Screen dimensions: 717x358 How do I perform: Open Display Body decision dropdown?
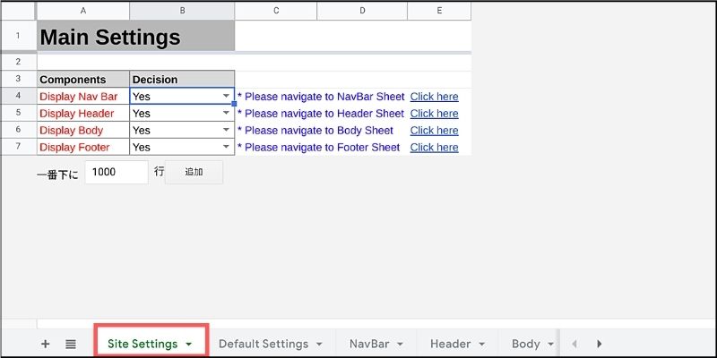(x=227, y=130)
